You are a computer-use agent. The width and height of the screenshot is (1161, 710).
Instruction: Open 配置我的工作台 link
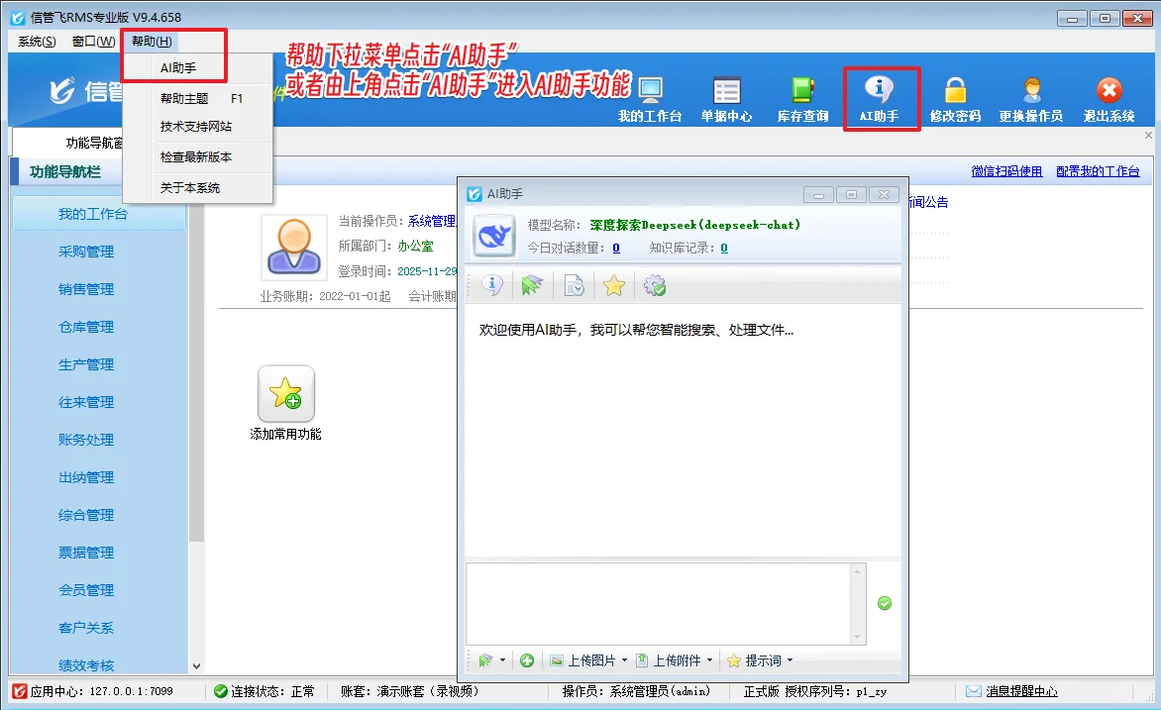[1100, 171]
